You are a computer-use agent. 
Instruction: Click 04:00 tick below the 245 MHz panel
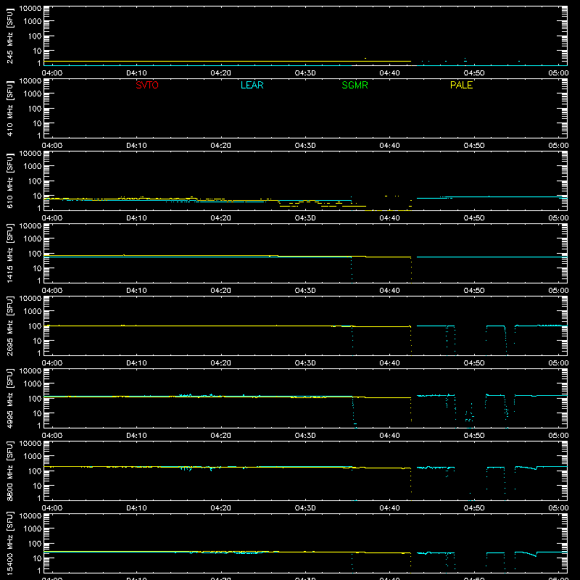[52, 73]
